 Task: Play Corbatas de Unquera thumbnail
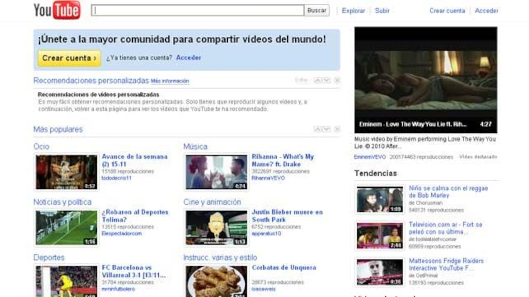click(x=216, y=281)
